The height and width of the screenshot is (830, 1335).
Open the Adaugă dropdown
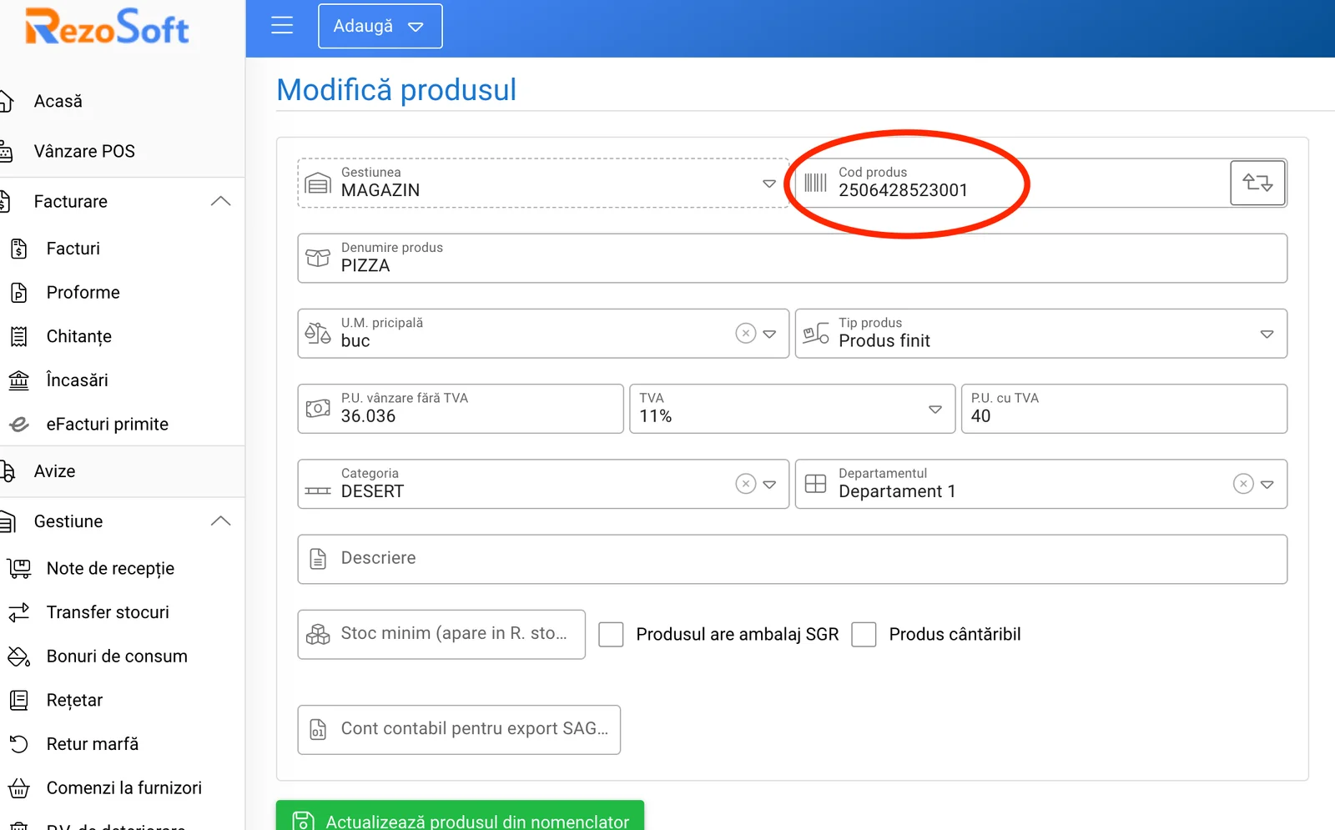tap(380, 26)
